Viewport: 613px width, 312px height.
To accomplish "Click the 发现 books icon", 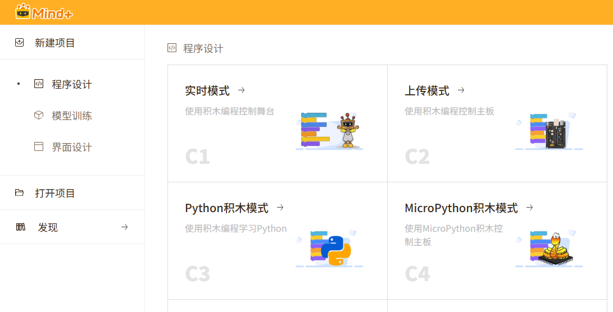I will (21, 227).
